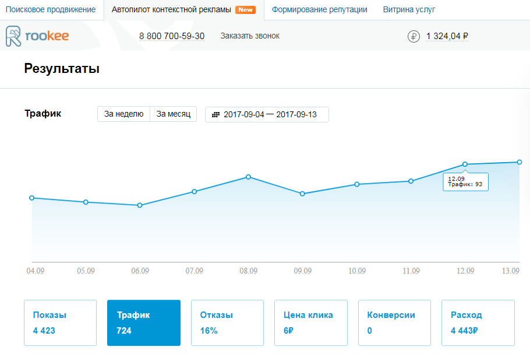Open the Формирование репутации tab
The image size is (530, 361).
[x=319, y=10]
